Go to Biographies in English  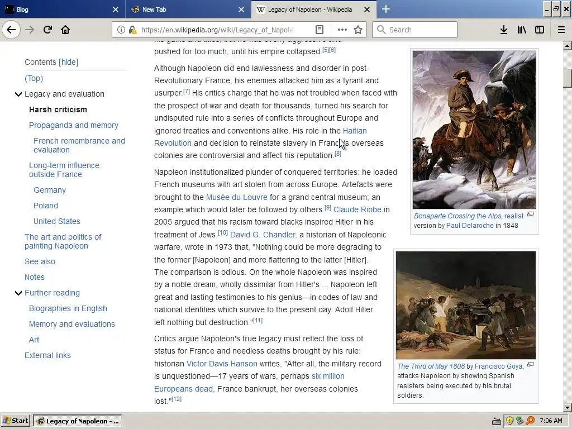pos(68,308)
